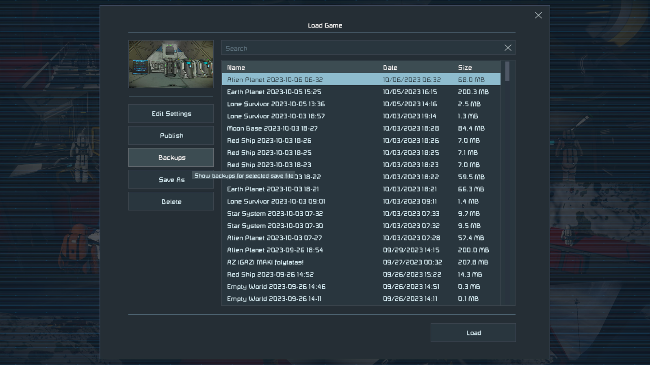The image size is (650, 365).
Task: Sort saves by Size column header
Action: point(465,67)
